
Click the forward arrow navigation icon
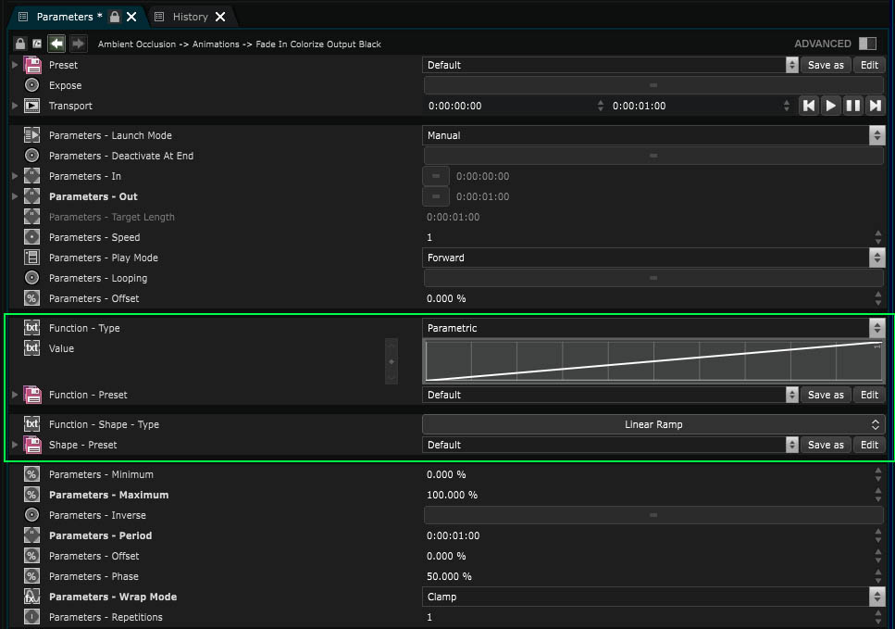pyautogui.click(x=78, y=44)
